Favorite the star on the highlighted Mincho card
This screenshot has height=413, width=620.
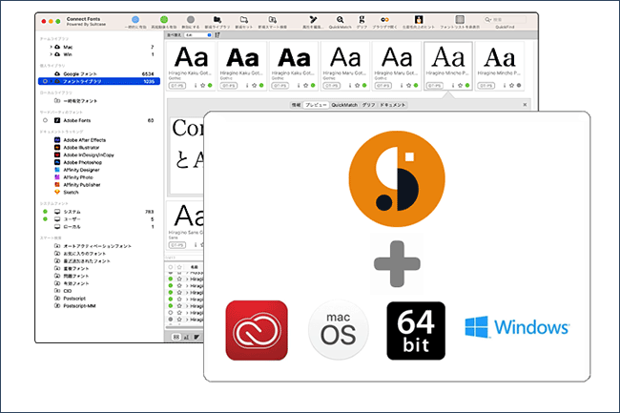click(461, 86)
